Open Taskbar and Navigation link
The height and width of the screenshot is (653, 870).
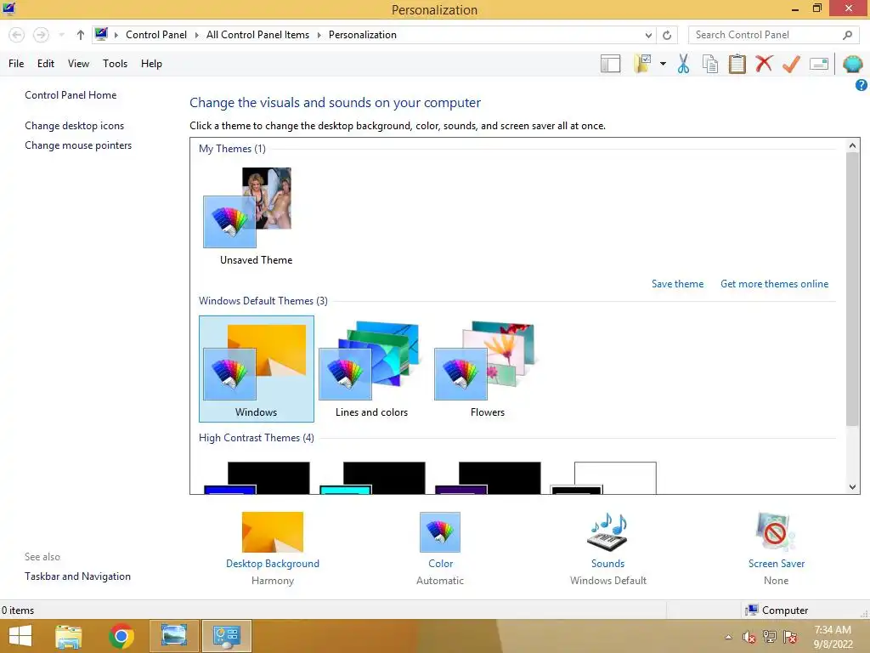77,576
